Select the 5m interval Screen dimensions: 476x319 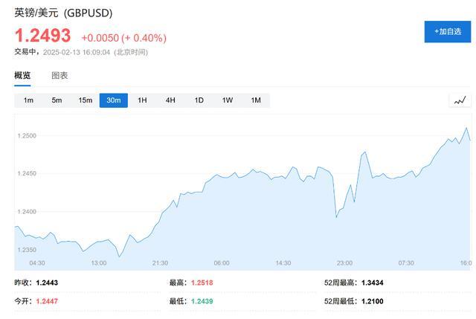coord(57,100)
